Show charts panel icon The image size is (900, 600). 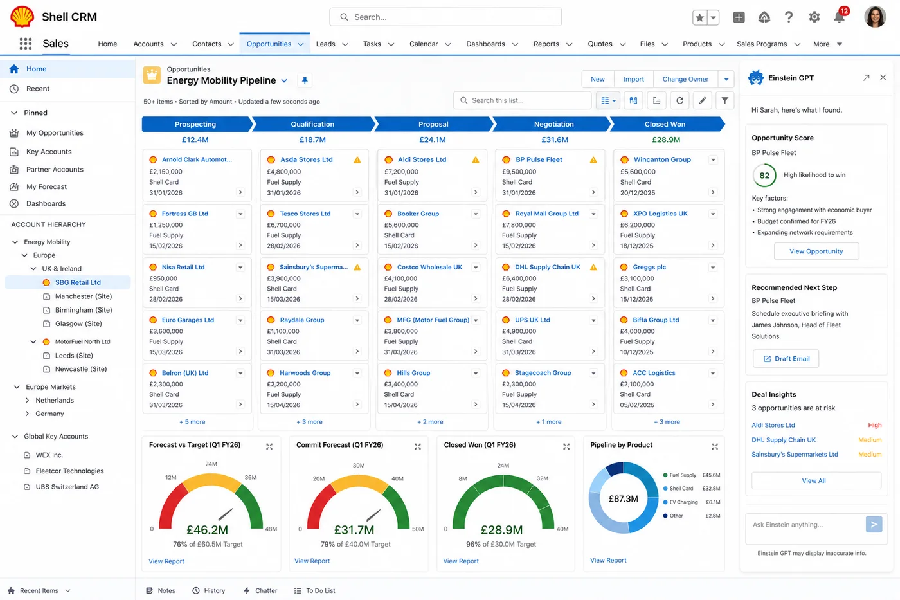[656, 100]
